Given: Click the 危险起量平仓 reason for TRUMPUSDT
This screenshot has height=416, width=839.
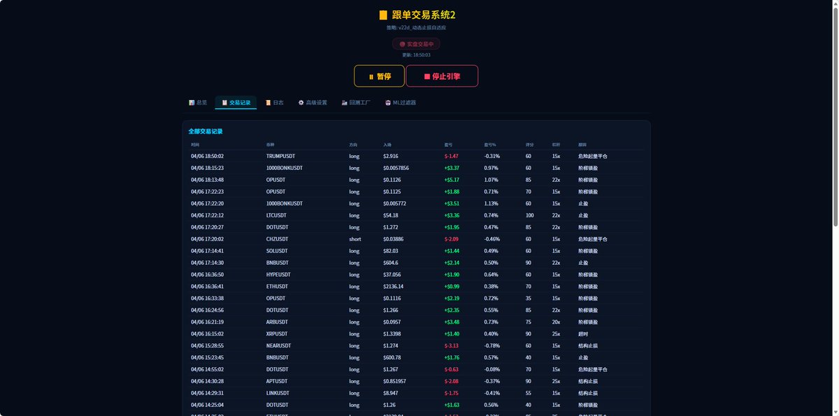Looking at the screenshot, I should point(593,156).
